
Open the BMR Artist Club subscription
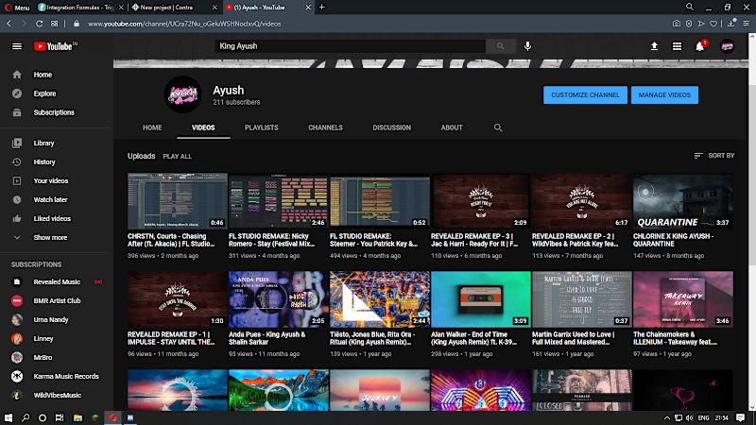[x=56, y=300]
